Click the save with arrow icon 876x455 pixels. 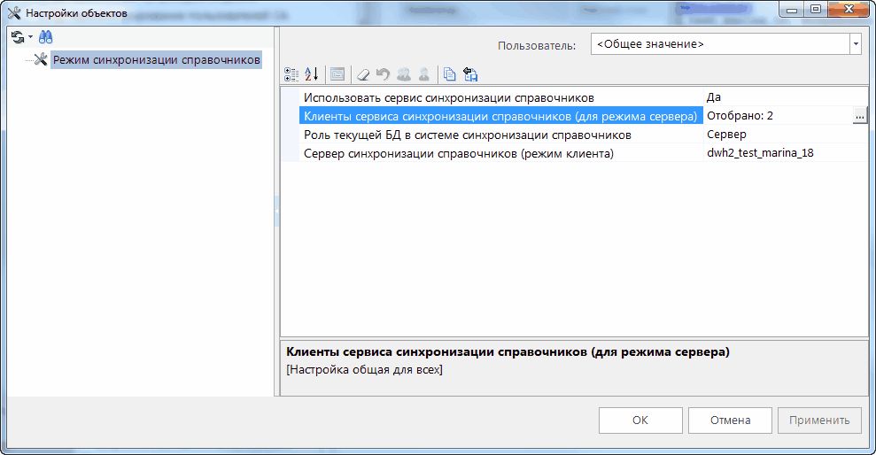[470, 74]
